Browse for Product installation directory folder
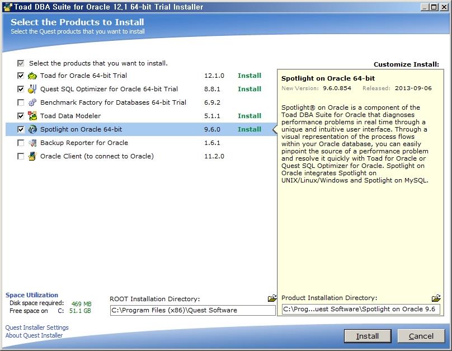Screen dimensions: 452x351 (436, 298)
